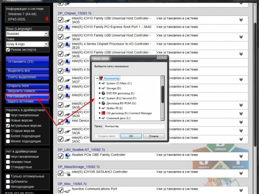The image size is (259, 194).
Task: Click the Компьютер icon in folder tree
Action: [101, 78]
